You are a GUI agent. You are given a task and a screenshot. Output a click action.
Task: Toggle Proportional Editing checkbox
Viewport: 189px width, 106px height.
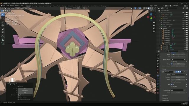[18, 99]
